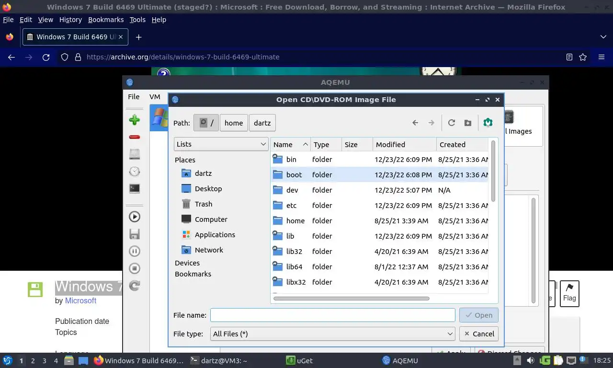Open Firefox Edit menu
Image resolution: width=613 pixels, height=368 pixels.
point(25,20)
